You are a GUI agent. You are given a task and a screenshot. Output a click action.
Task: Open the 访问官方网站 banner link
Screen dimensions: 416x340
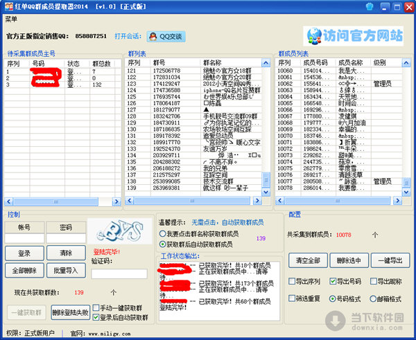click(x=354, y=36)
